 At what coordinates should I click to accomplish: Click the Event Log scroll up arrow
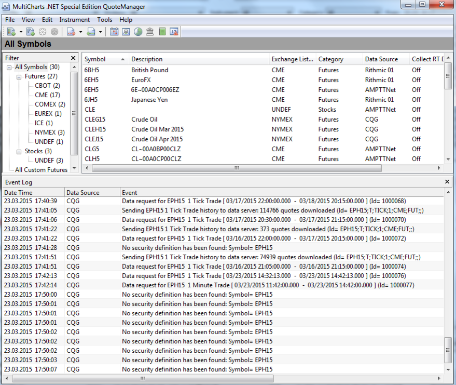pyautogui.click(x=448, y=192)
